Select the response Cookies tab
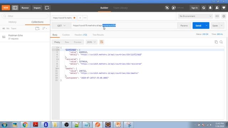The height and width of the screenshot is (128, 228). pyautogui.click(x=66, y=35)
